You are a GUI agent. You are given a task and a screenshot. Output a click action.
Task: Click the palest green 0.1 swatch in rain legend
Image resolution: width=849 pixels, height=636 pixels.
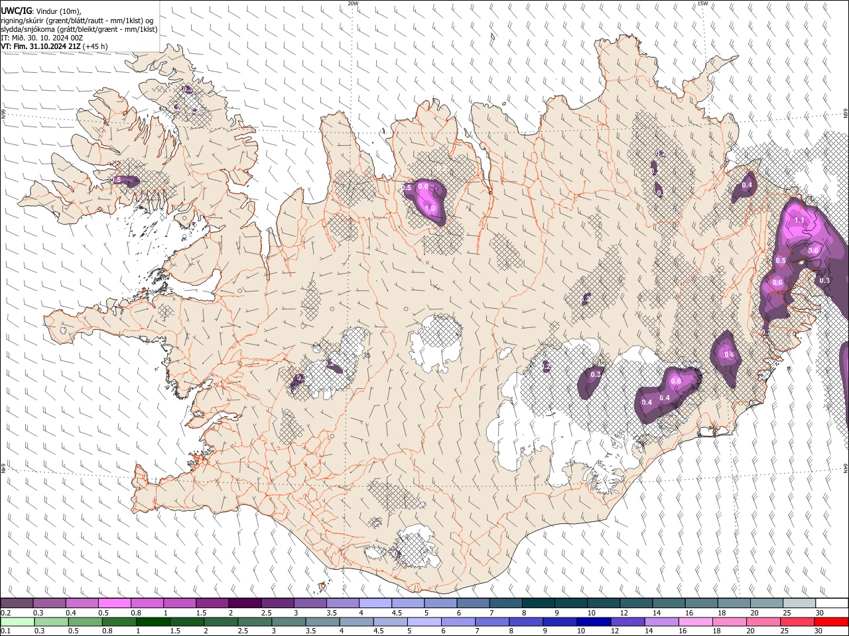17,621
